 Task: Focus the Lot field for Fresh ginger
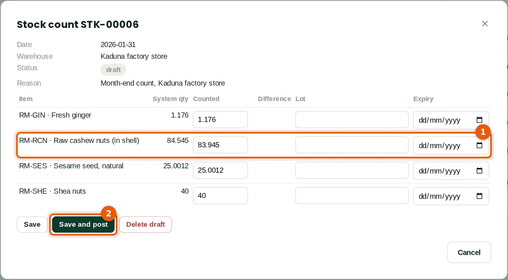[352, 119]
